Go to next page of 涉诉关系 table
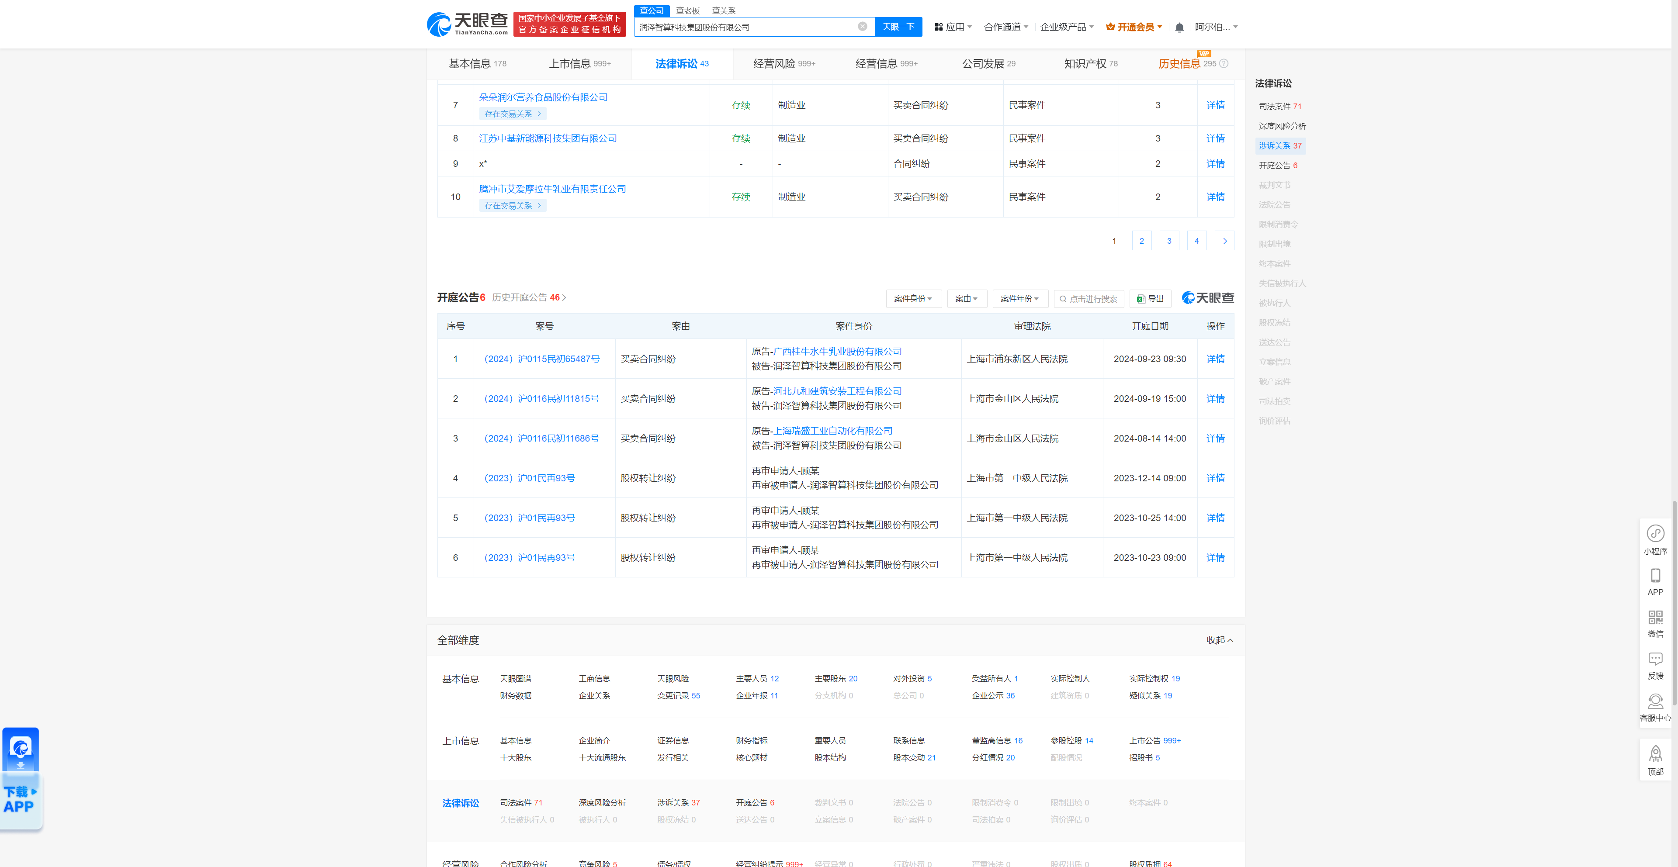1678x867 pixels. pyautogui.click(x=1224, y=241)
